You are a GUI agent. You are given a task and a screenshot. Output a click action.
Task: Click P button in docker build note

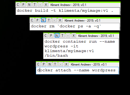(23, 4)
